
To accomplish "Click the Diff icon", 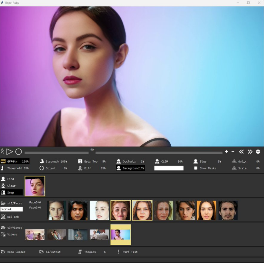I will pos(80,168).
